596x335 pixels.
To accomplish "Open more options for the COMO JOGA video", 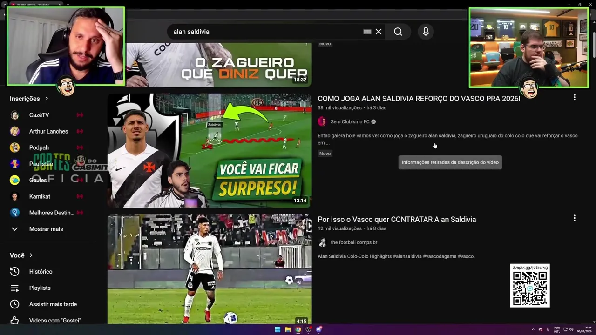I will [x=574, y=98].
